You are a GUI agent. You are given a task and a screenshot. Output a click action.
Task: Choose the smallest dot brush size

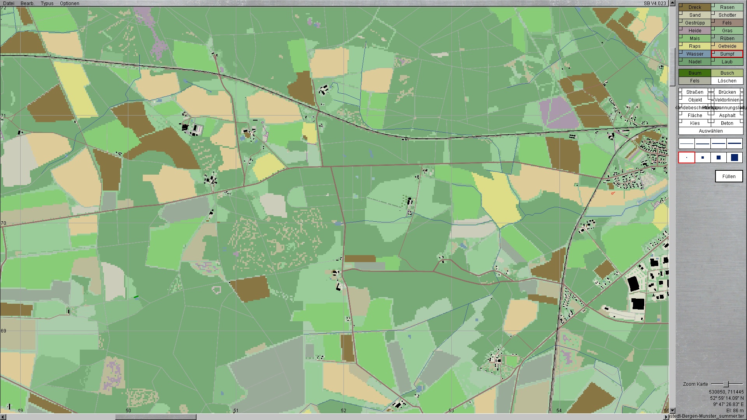point(687,157)
